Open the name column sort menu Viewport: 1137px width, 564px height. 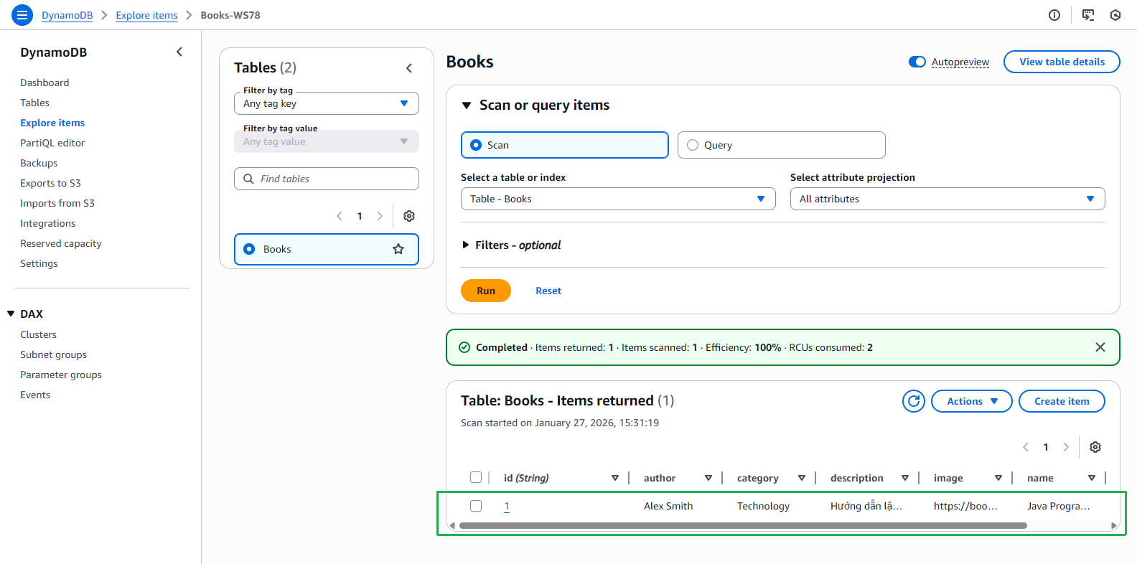[x=1092, y=478]
